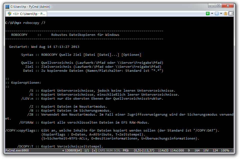Click the 1/1 console count in status bar
240x159 pixels.
coord(87,151)
